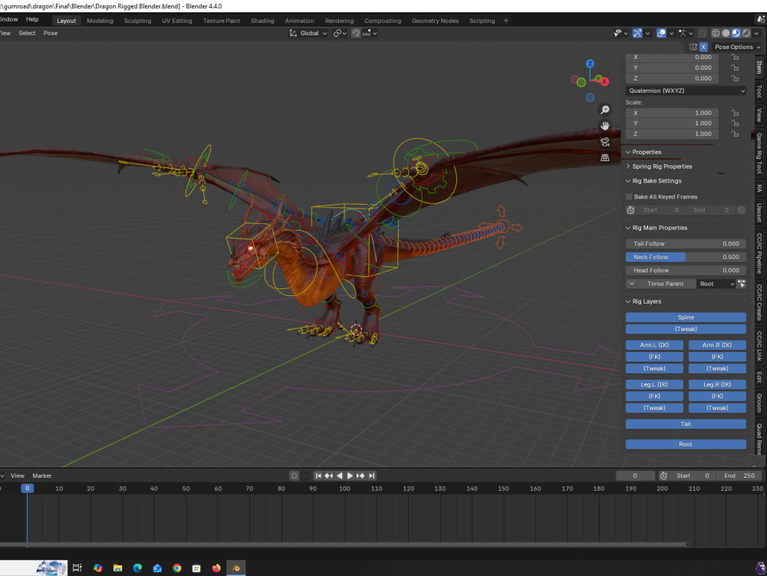Click eyedropper icon beside Torso Parent
767x576 pixels.
tap(741, 284)
